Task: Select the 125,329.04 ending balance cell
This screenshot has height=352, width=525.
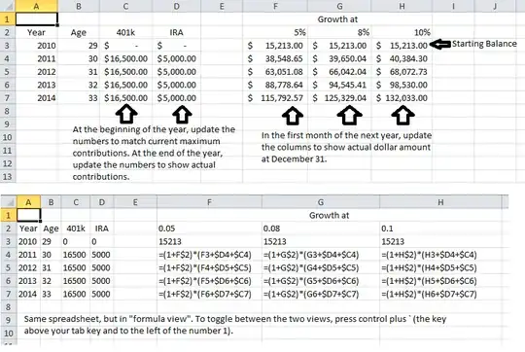Action: [339, 98]
